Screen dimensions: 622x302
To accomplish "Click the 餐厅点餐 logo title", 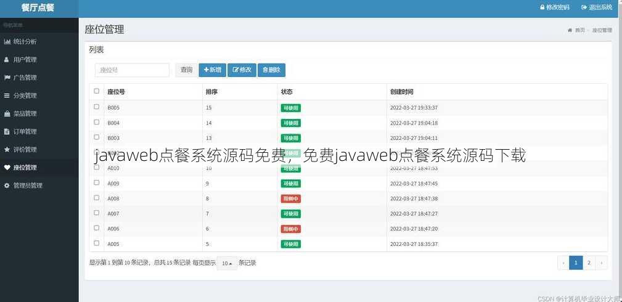I will [38, 8].
